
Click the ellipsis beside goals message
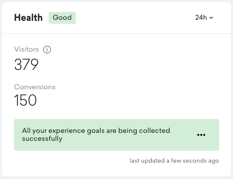coord(201,135)
